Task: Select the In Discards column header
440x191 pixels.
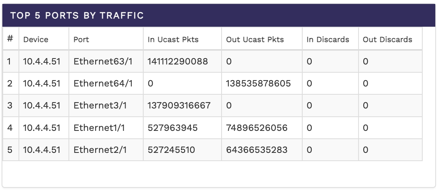Action: click(328, 39)
